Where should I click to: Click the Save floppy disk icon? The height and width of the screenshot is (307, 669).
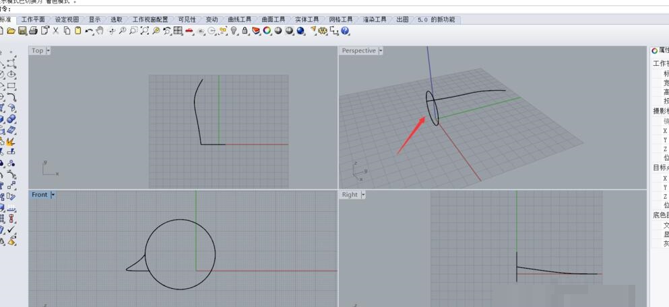tap(22, 31)
